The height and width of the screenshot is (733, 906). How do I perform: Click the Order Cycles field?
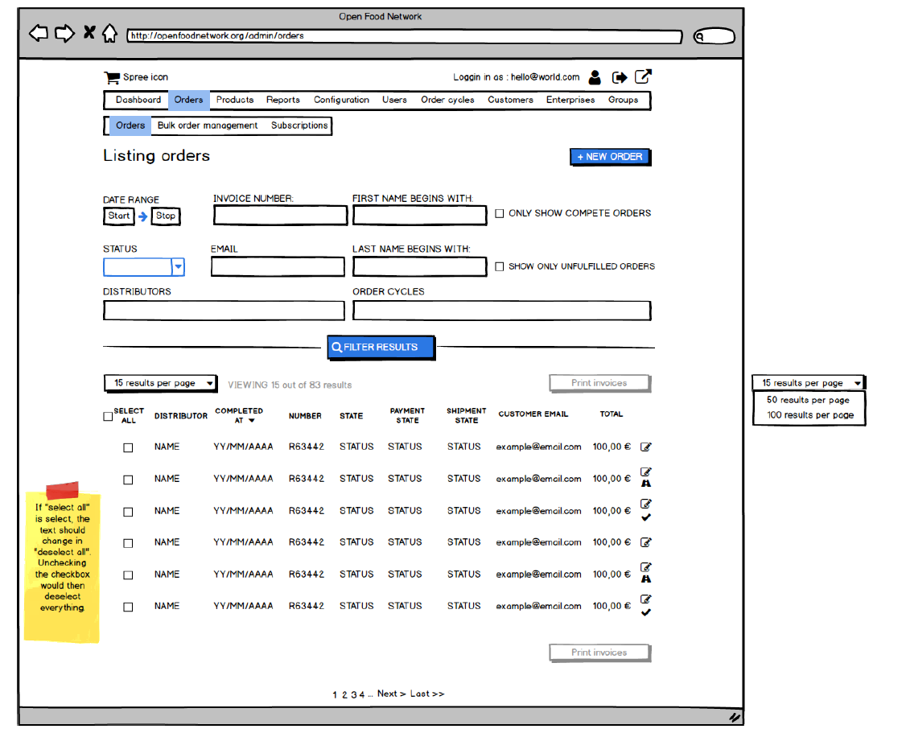[502, 311]
